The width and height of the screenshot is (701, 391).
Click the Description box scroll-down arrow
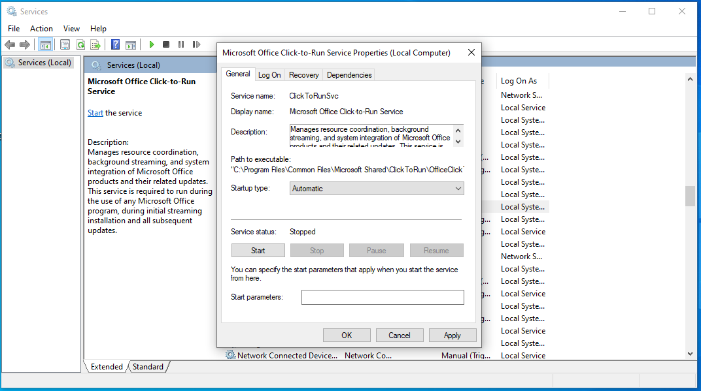pos(458,142)
